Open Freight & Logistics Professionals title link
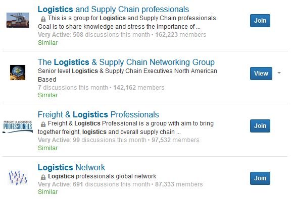This screenshot has height=199, width=292. [x=99, y=114]
